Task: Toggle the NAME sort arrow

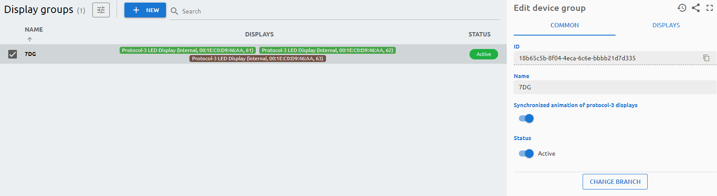Action: (x=29, y=39)
